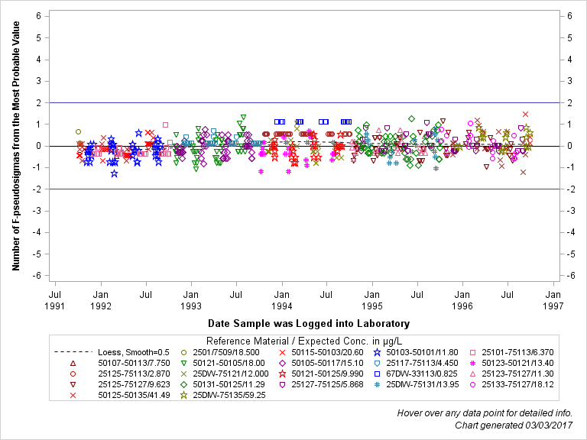Click the red star legend marker for 50121-50125/9.990
This screenshot has width=587, height=440.
click(283, 374)
